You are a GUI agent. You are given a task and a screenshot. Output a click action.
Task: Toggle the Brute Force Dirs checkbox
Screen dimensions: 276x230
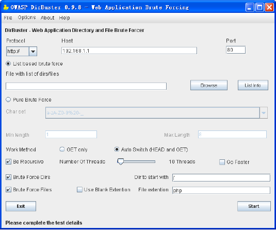tap(8, 177)
